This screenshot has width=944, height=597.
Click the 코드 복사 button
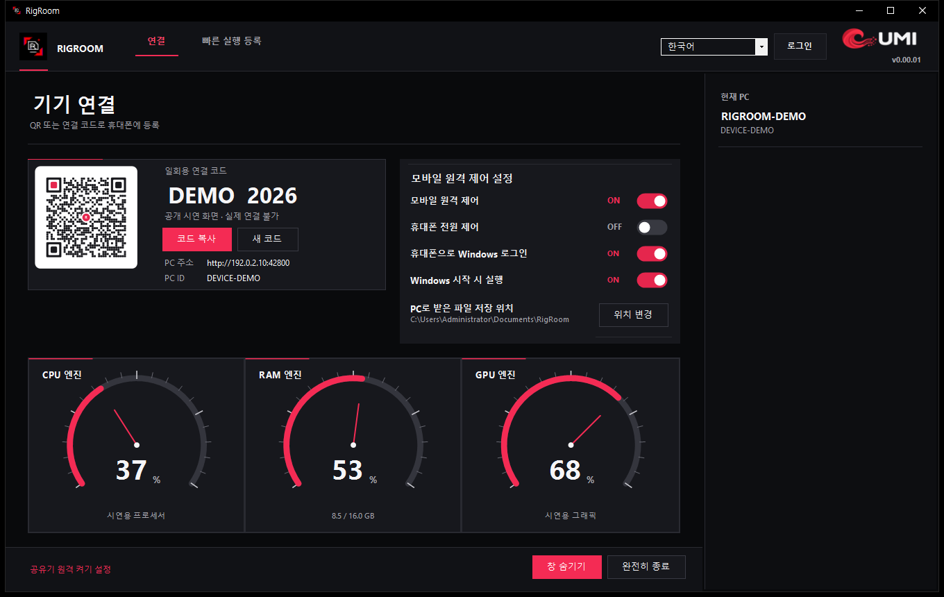tap(196, 239)
